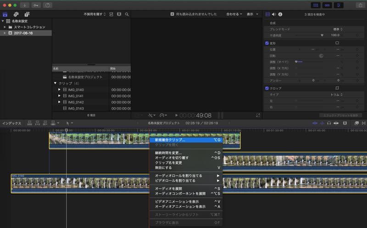Image resolution: width=367 pixels, height=228 pixels.
Task: Open the 不採用を隠す filter dropdown
Action: click(x=95, y=14)
